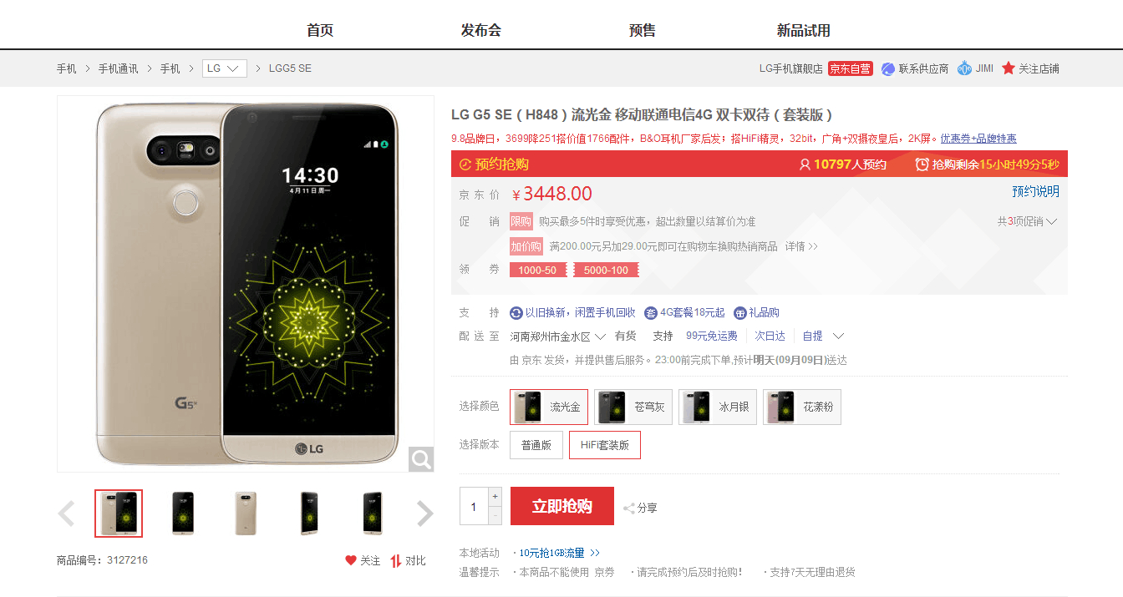The image size is (1123, 597).
Task: Choose the HiFi套装版 version option
Action: click(x=605, y=445)
